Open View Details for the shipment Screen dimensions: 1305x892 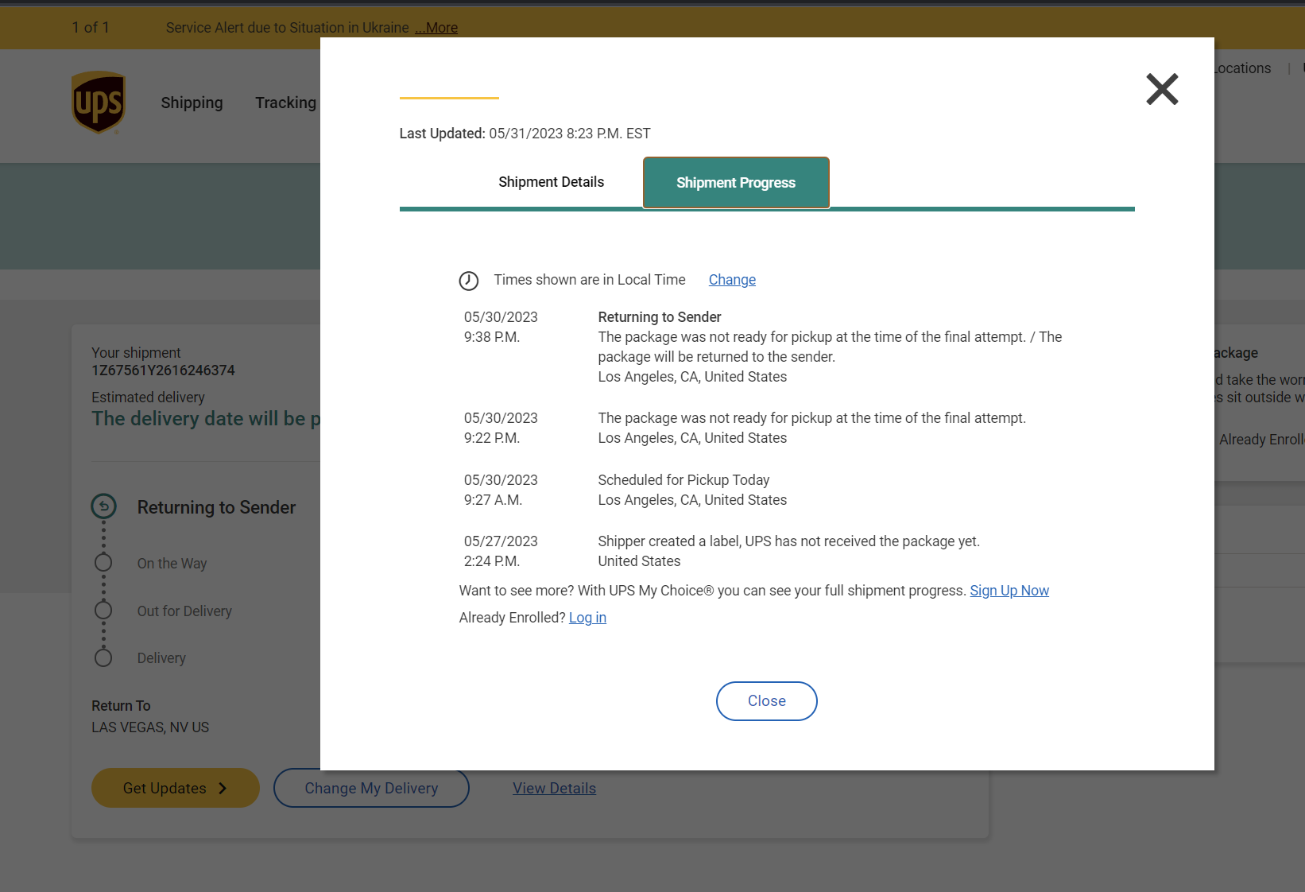554,788
